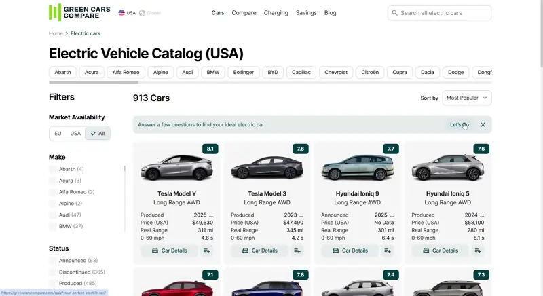Click the search magnifier icon
Screen dimensions: 543x296
pos(394,13)
